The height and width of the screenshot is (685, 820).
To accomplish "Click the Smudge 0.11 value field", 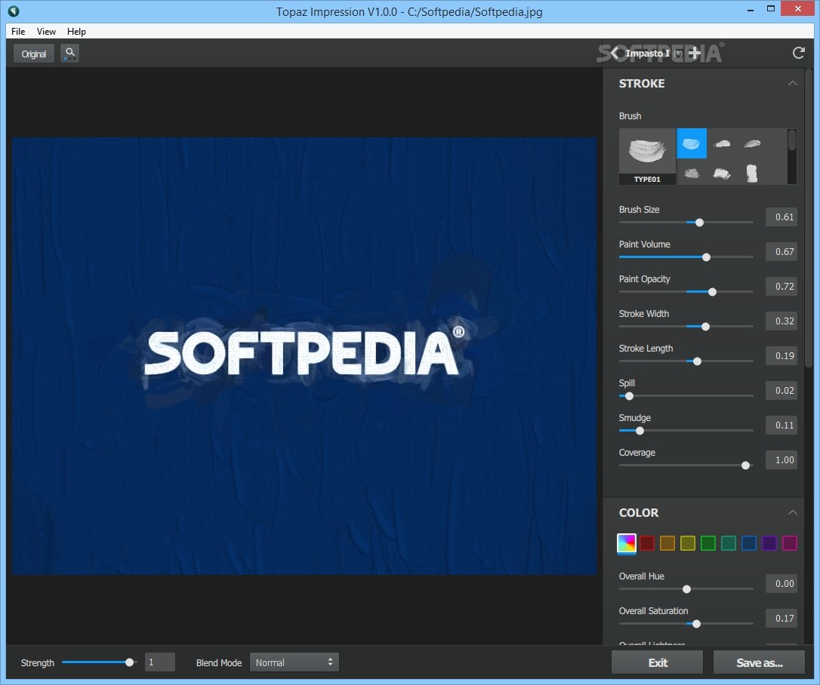I will point(781,425).
